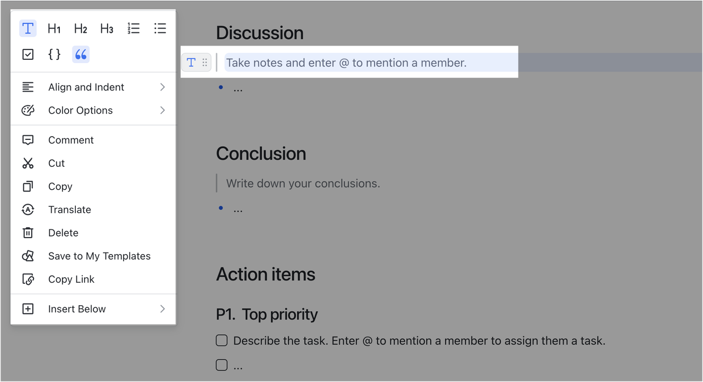Viewport: 703px width, 382px height.
Task: Click the block drag handle dots
Action: pos(204,62)
